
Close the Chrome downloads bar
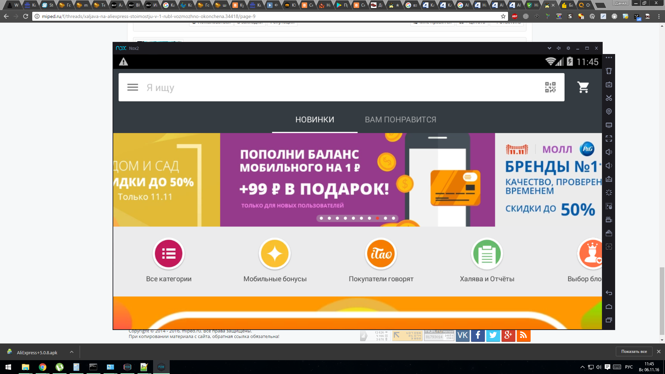659,351
